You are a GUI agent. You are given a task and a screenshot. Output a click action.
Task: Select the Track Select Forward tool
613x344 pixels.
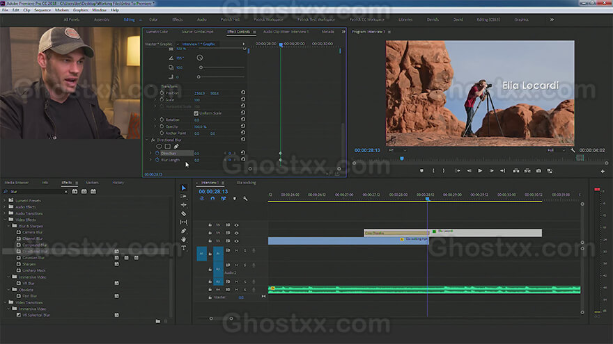[184, 196]
